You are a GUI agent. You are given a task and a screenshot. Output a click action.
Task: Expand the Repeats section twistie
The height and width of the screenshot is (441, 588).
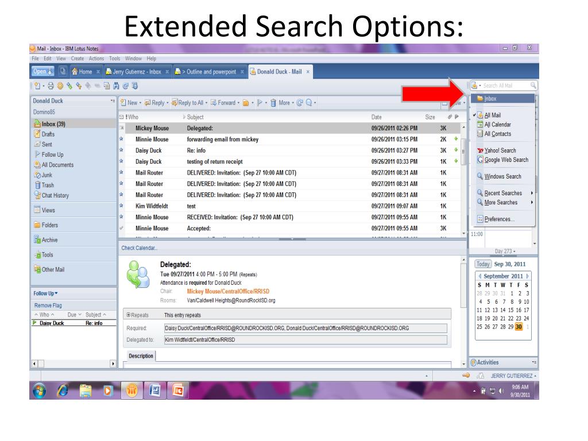click(129, 315)
